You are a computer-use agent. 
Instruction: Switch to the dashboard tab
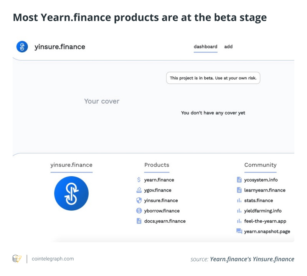tap(205, 47)
